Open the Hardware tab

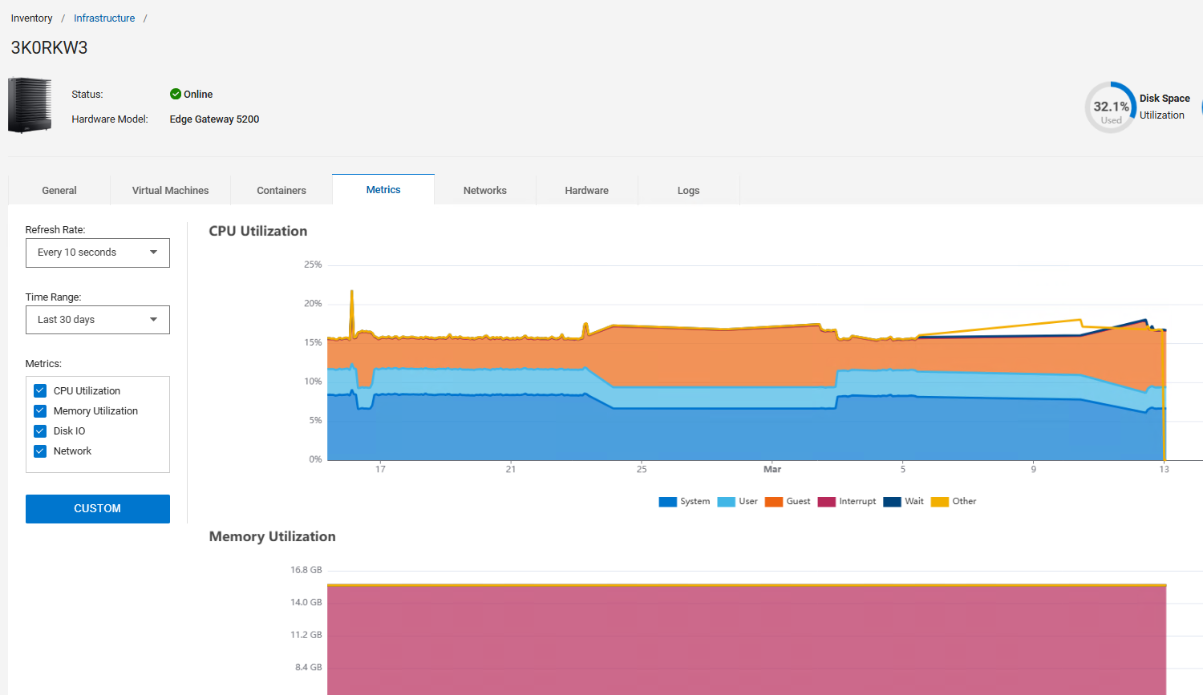586,190
